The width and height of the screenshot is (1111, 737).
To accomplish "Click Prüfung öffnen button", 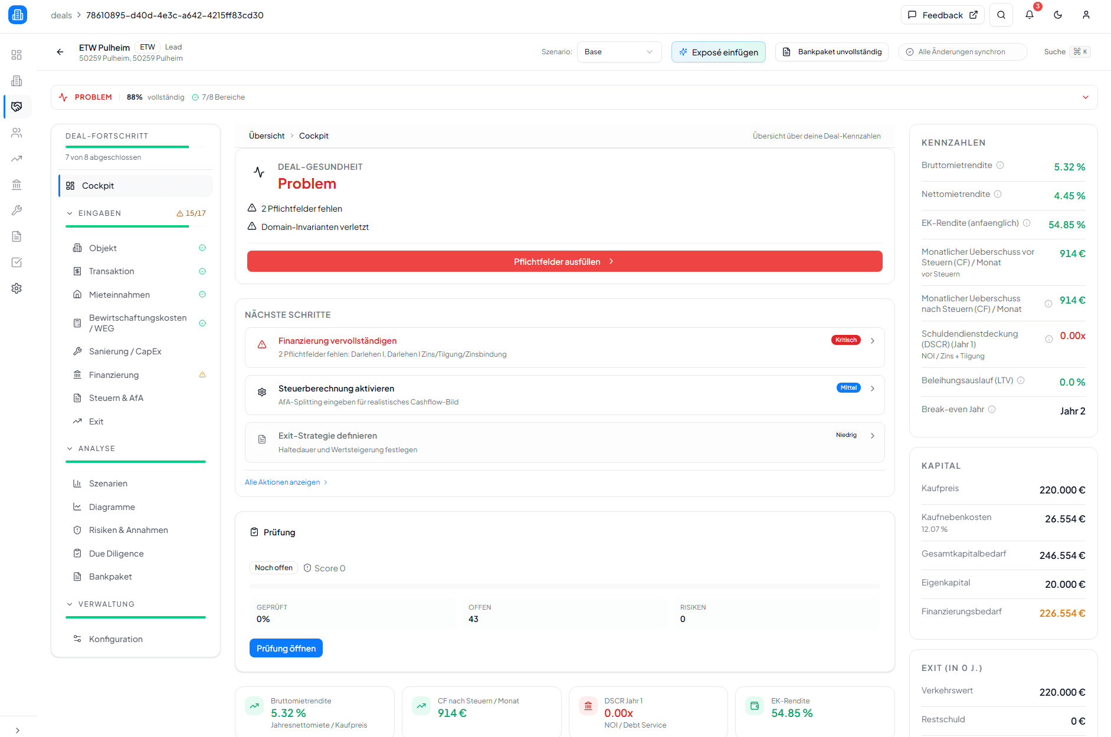I will click(x=286, y=649).
